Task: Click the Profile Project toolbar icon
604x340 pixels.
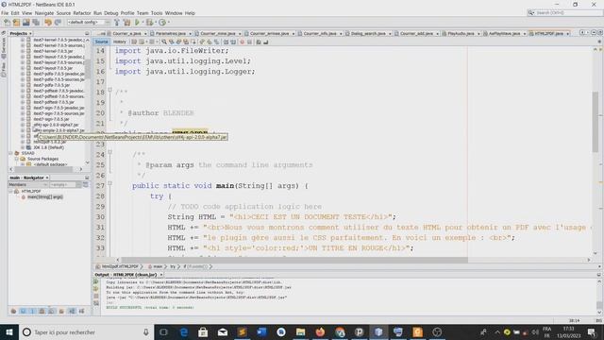Action: [x=162, y=23]
